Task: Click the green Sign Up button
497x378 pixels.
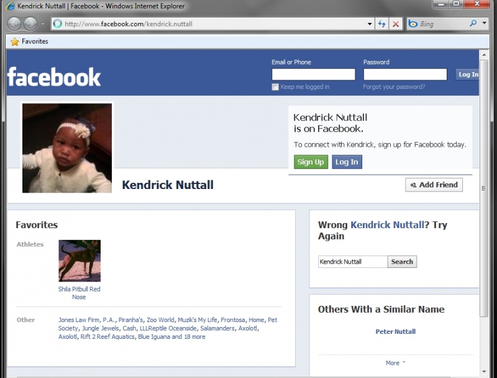Action: [x=311, y=162]
